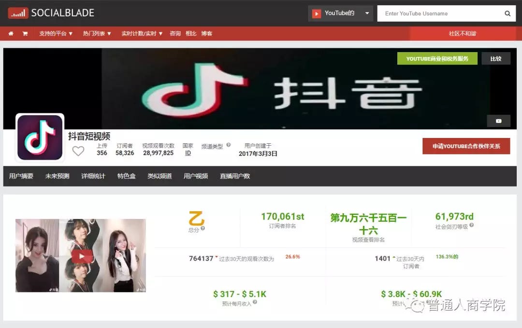Click help icon next to 频道类型

tap(228, 145)
